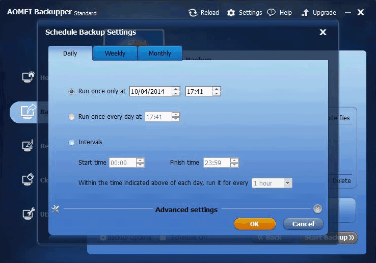Open the Home sidebar icon

pyautogui.click(x=29, y=77)
